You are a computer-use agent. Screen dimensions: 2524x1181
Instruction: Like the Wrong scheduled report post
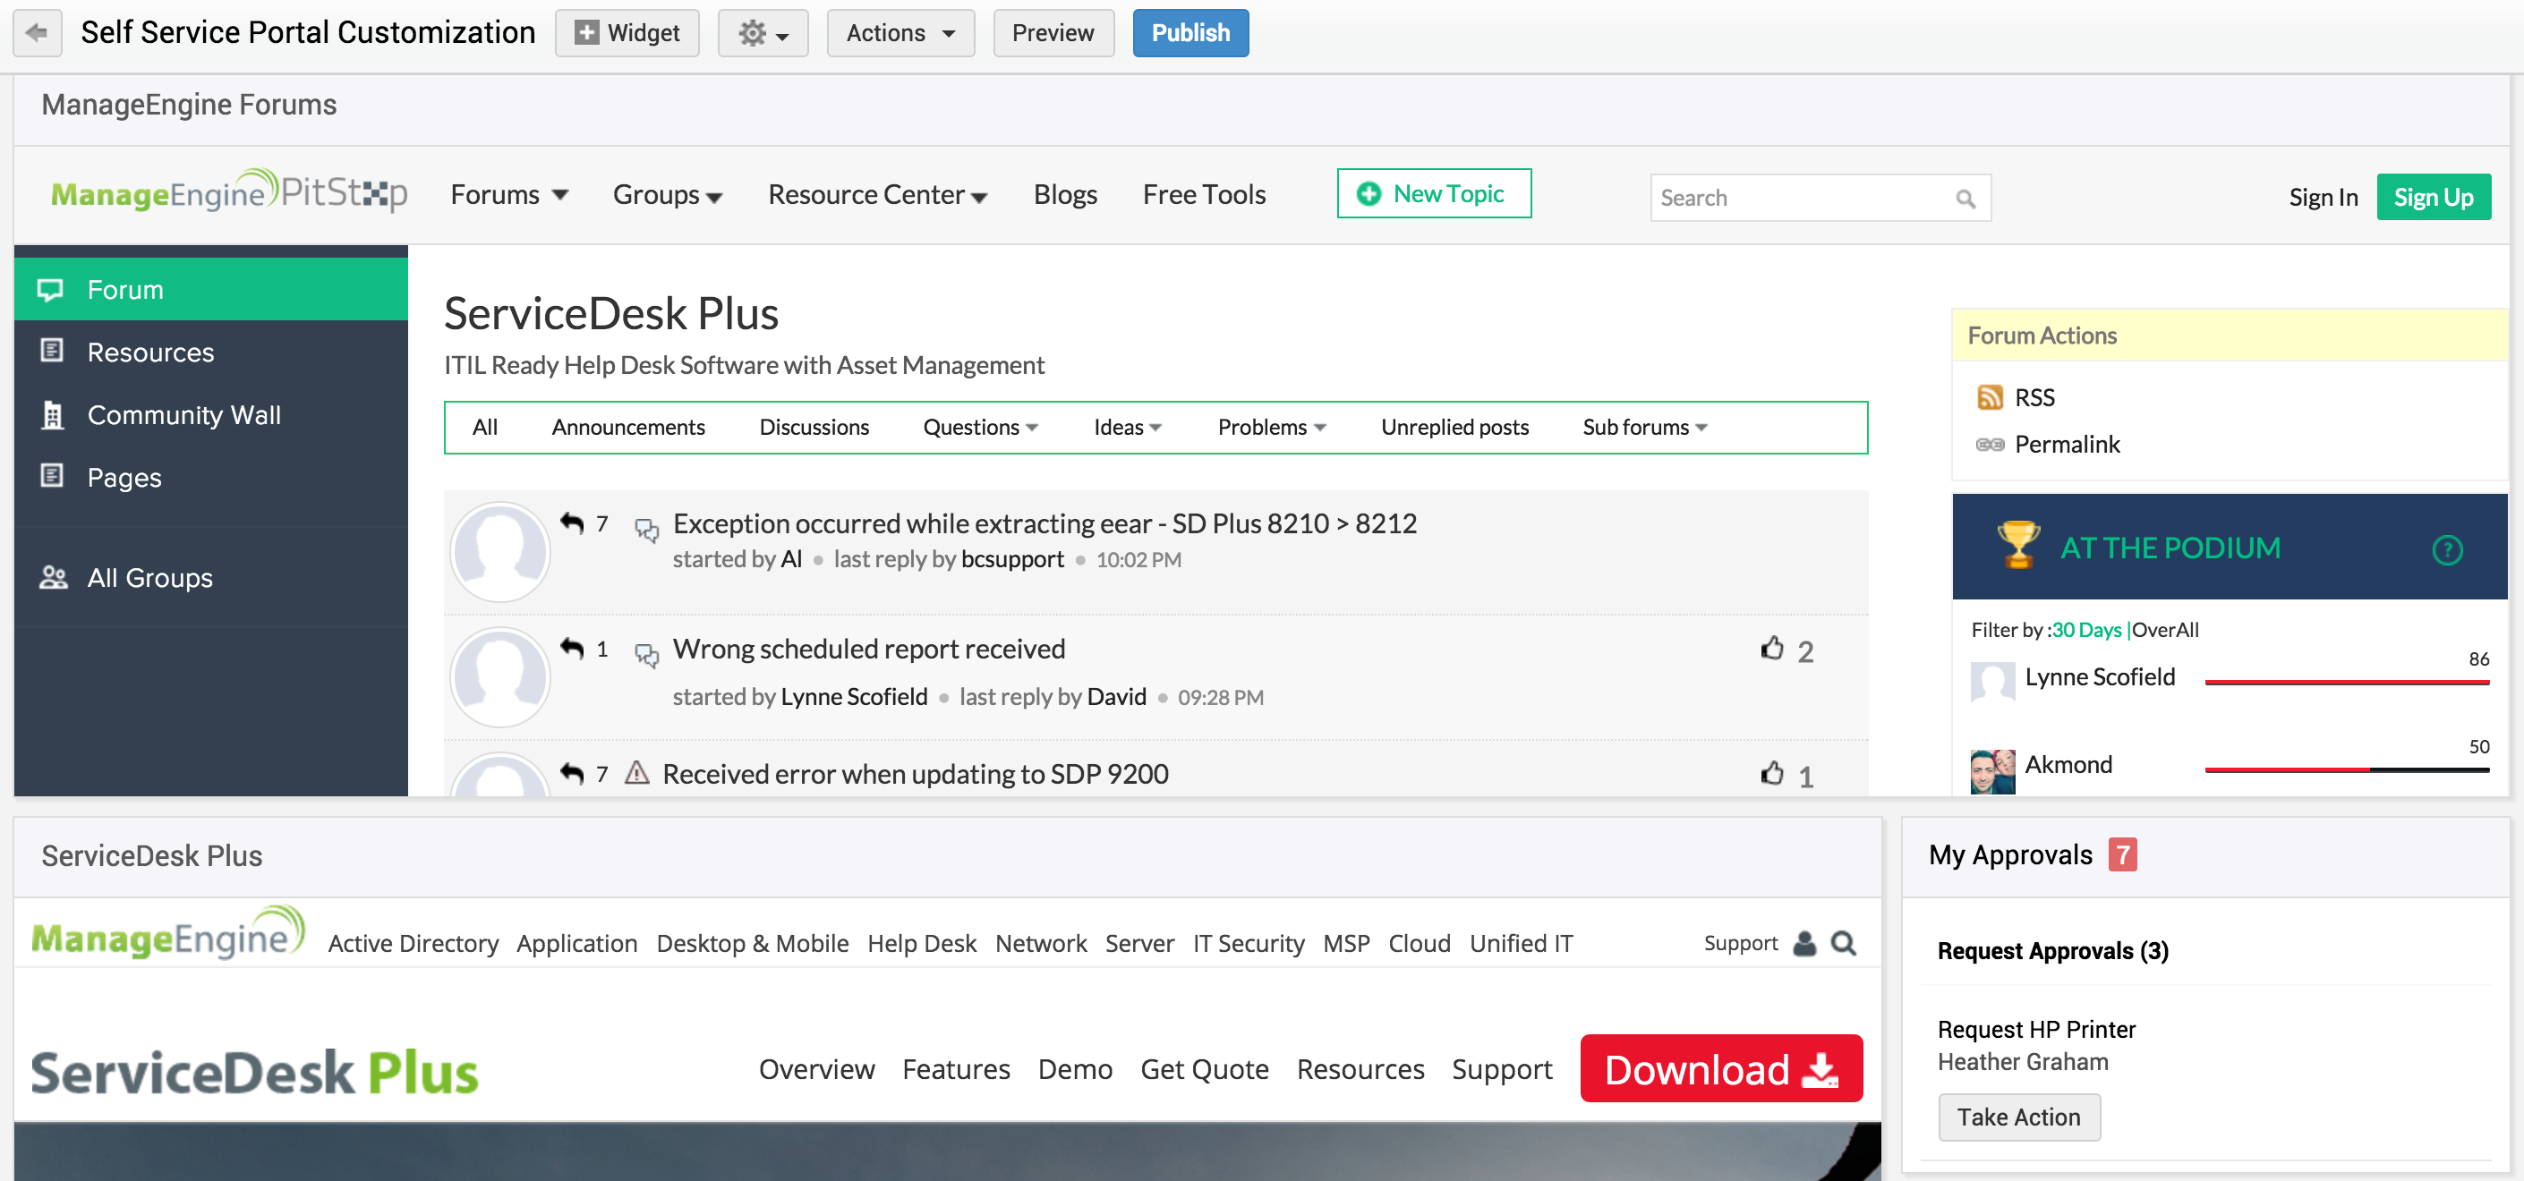[x=1771, y=649]
